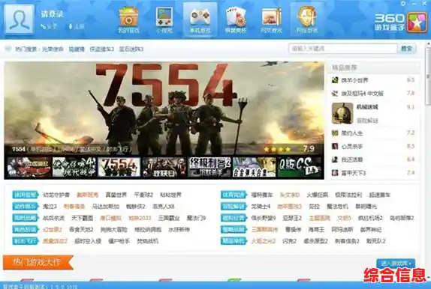Viewport: 431px width, 289px height.
Task: Open the game link 火爆狂飙
Action: coord(318,195)
